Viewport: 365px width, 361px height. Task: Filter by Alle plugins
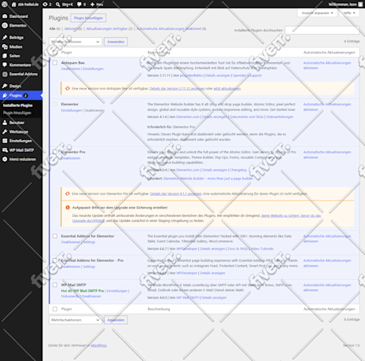[x=52, y=28]
